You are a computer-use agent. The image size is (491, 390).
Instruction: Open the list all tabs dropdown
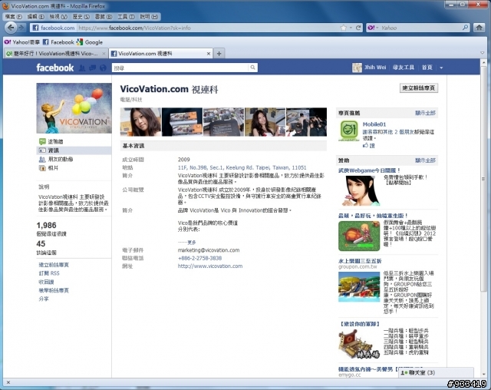coord(483,53)
